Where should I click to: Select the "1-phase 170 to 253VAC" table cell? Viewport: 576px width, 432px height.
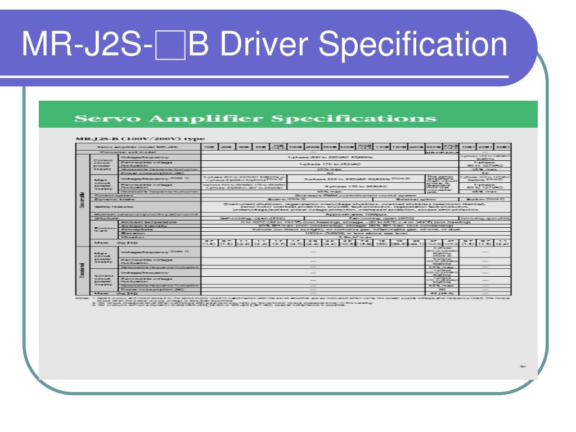(330, 164)
